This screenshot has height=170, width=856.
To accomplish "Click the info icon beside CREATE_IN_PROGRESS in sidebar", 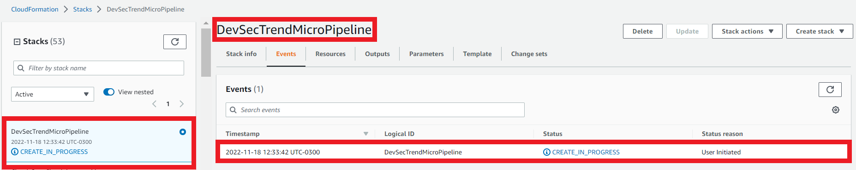I will [15, 152].
